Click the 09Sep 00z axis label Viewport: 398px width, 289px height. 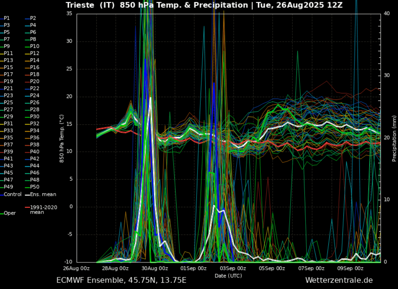point(350,268)
